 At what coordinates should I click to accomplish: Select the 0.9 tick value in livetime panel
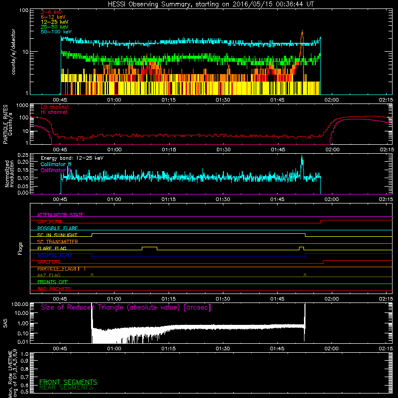point(24,361)
